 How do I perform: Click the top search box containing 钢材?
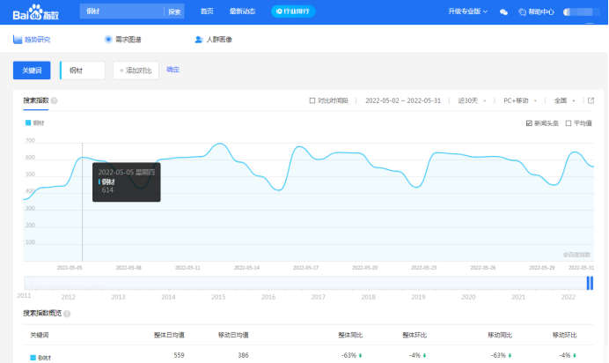pos(122,11)
